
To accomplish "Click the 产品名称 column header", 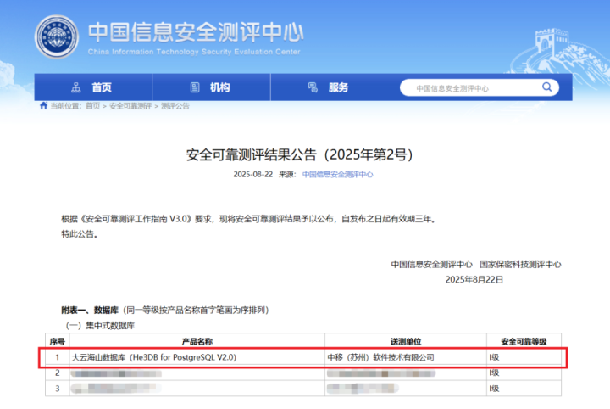I will (x=197, y=342).
